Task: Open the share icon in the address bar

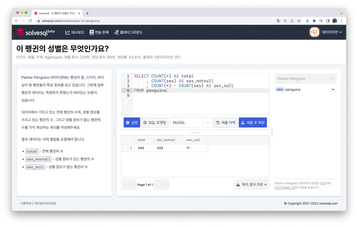Action: (x=292, y=21)
